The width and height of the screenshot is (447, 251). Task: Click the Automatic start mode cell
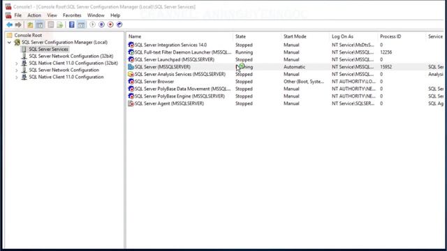295,67
